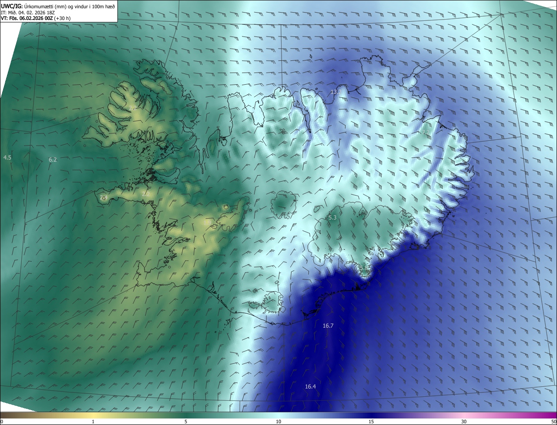The width and height of the screenshot is (557, 425).
Task: Click the 1 tick on the color scale
Action: (93, 422)
